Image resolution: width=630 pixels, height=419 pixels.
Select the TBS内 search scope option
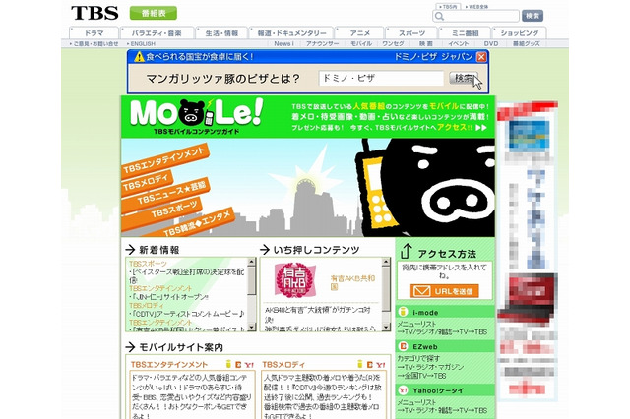point(449,7)
